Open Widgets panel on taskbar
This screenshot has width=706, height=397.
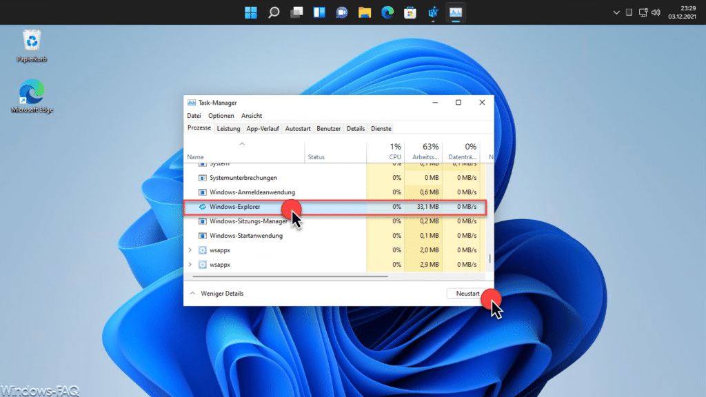[319, 12]
